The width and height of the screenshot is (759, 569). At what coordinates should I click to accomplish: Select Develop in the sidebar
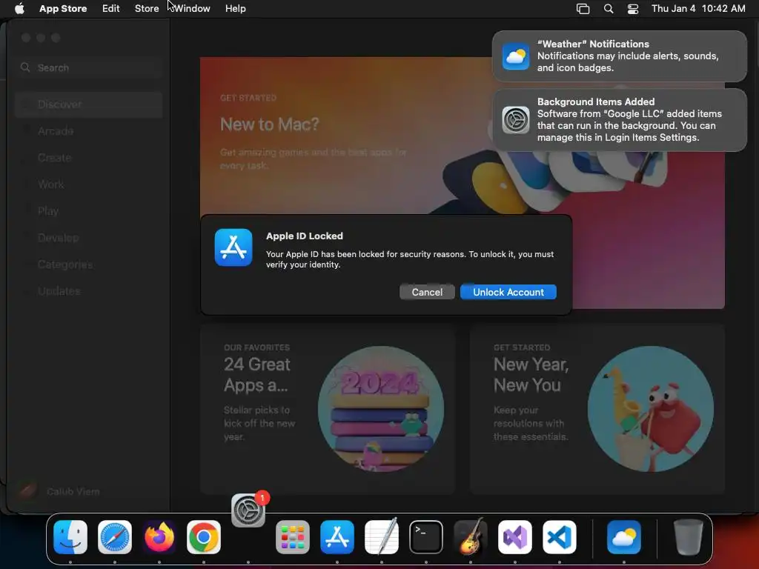coord(89,238)
